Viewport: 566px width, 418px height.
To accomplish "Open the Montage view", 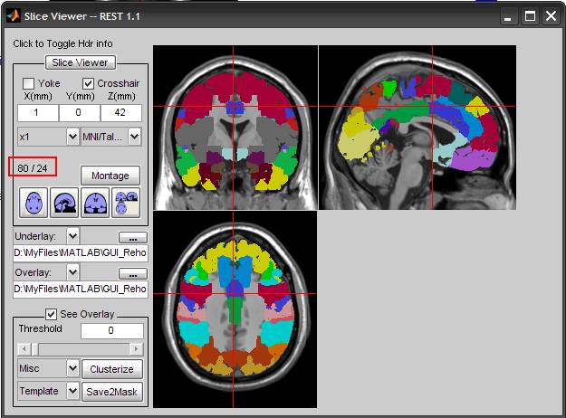I will pyautogui.click(x=110, y=176).
